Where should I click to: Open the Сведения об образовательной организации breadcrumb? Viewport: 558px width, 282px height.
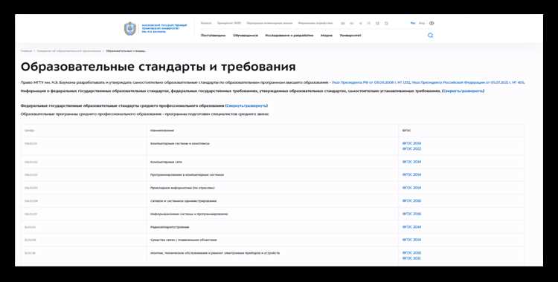[68, 51]
